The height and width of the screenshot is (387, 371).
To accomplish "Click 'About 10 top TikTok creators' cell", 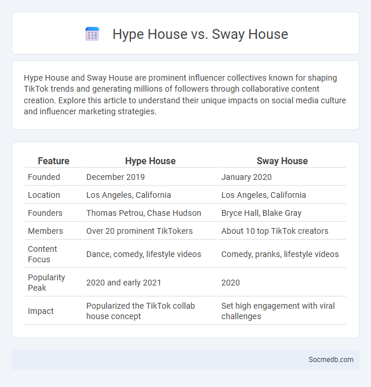I will [275, 231].
